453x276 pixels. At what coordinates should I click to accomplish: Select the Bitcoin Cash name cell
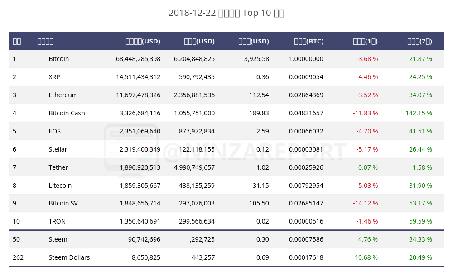tap(67, 113)
